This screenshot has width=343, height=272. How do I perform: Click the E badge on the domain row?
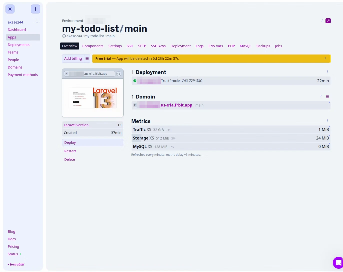tap(135, 105)
